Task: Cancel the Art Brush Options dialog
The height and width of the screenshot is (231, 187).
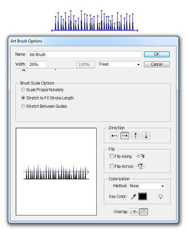Action: 157,64
